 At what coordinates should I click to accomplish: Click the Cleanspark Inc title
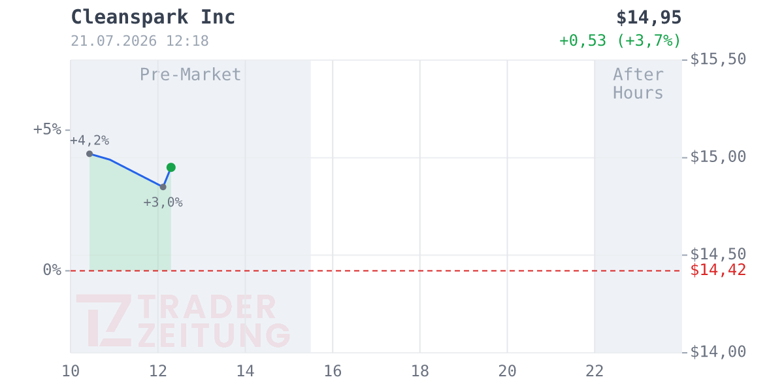(153, 17)
